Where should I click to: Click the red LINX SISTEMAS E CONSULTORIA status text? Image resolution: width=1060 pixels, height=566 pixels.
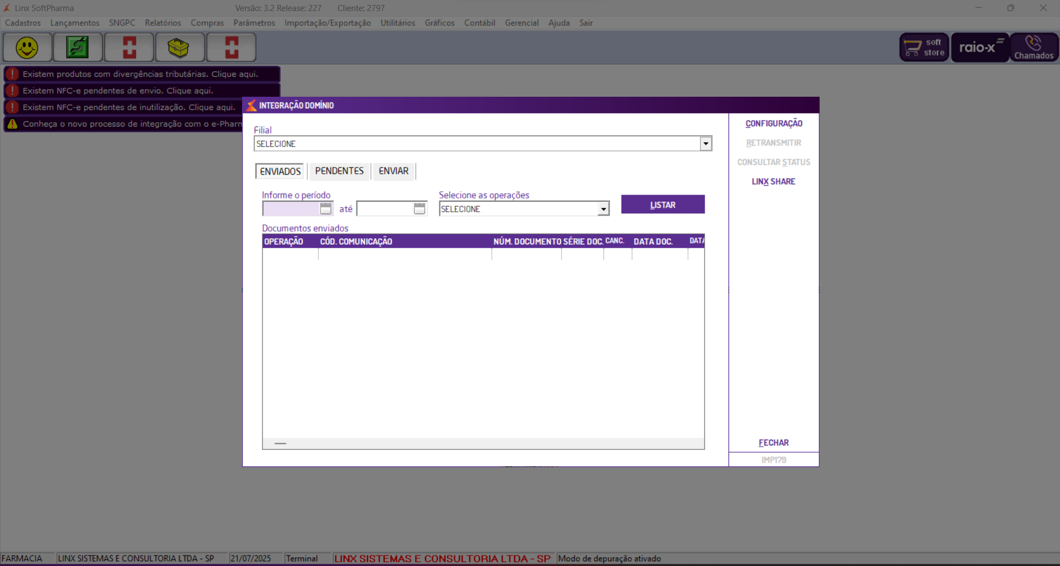tap(443, 559)
